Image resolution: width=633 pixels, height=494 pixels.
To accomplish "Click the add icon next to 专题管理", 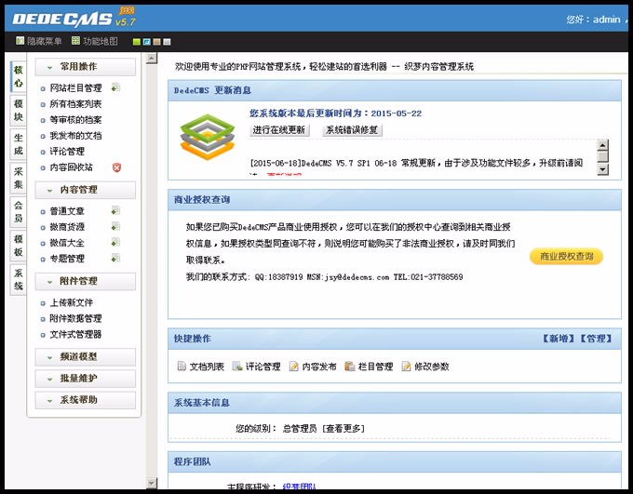I will click(x=115, y=258).
